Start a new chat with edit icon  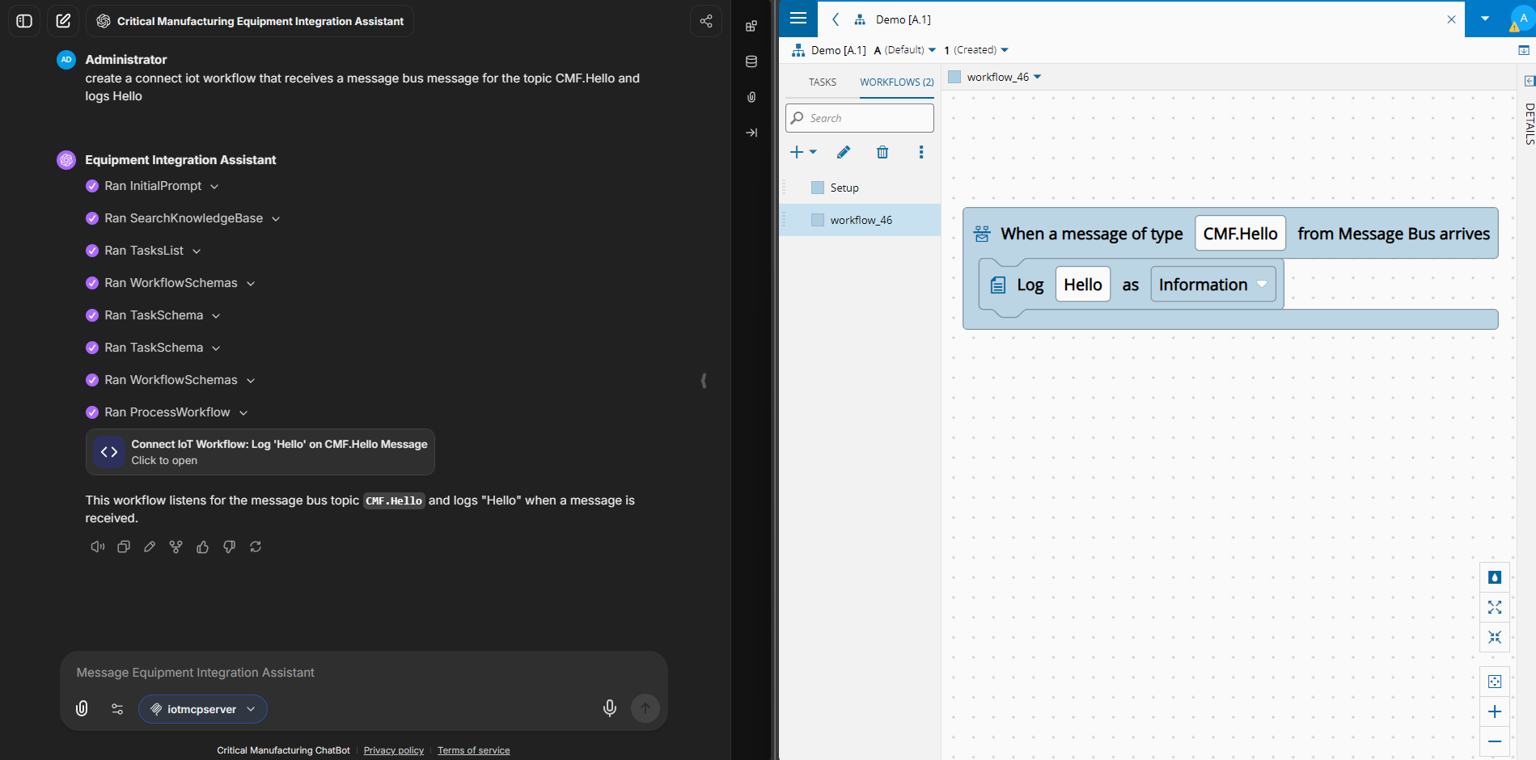coord(63,21)
